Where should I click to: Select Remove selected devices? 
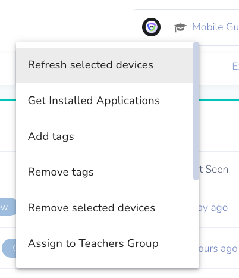pyautogui.click(x=105, y=208)
